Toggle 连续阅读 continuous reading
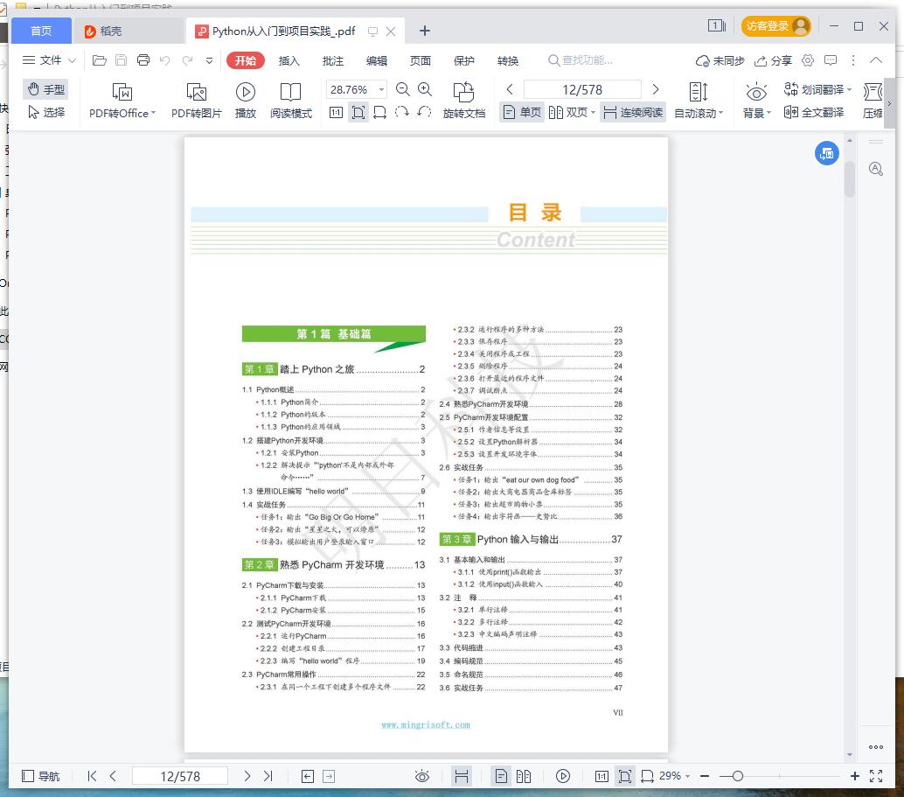904x797 pixels. 632,112
